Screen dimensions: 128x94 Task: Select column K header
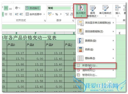pos(120,33)
